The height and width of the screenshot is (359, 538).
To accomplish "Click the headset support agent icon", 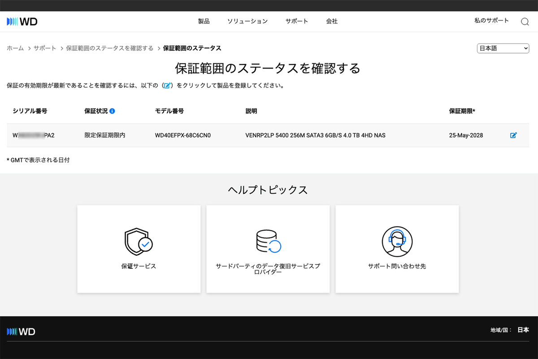I will tap(397, 241).
